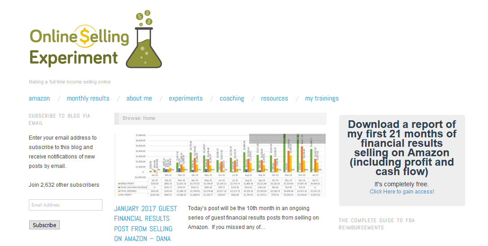The width and height of the screenshot is (488, 246).
Task: Click the Browse: Home breadcrumb
Action: 139,119
